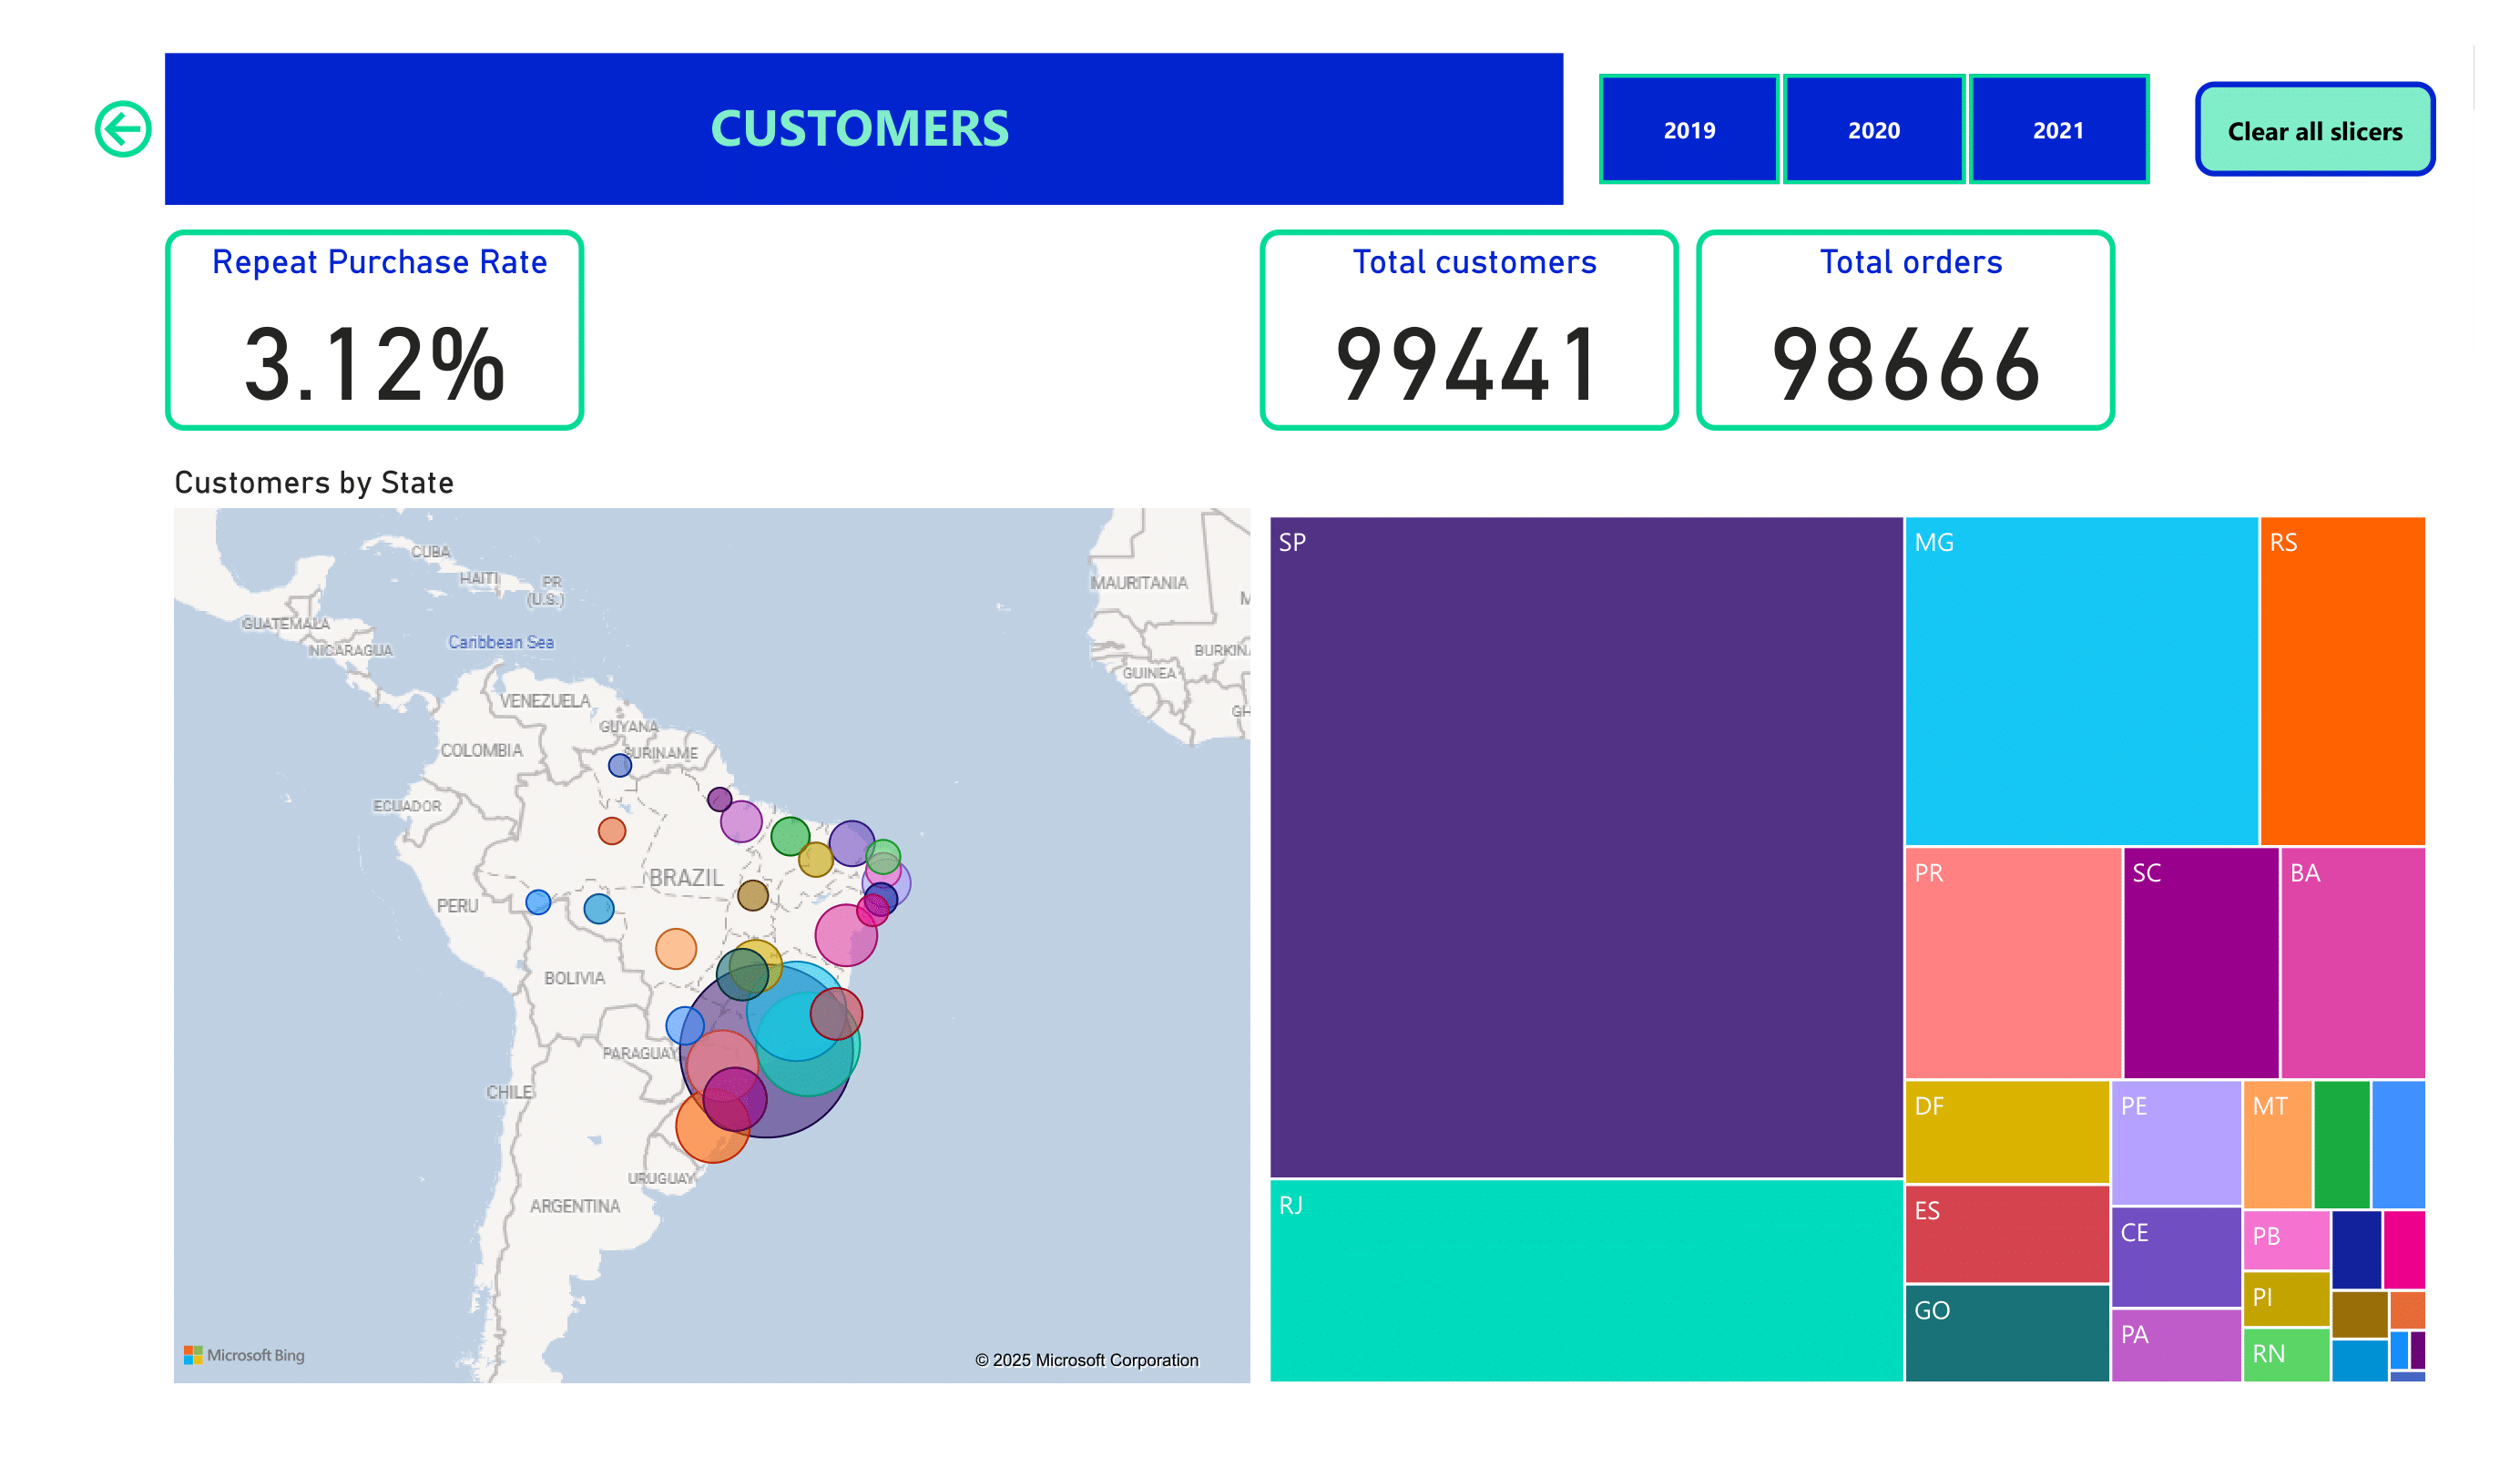Click the SP block in treemap
The height and width of the screenshot is (1457, 2520).
1585,845
